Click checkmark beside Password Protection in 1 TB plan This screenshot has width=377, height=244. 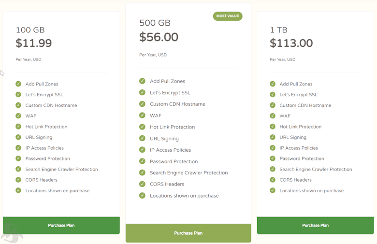point(273,158)
